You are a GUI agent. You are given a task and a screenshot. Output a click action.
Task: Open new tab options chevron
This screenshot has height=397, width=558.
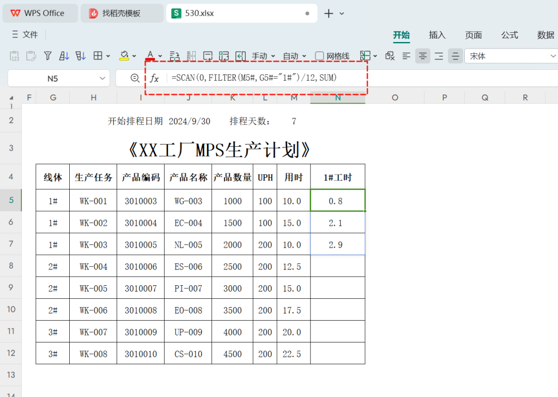342,14
